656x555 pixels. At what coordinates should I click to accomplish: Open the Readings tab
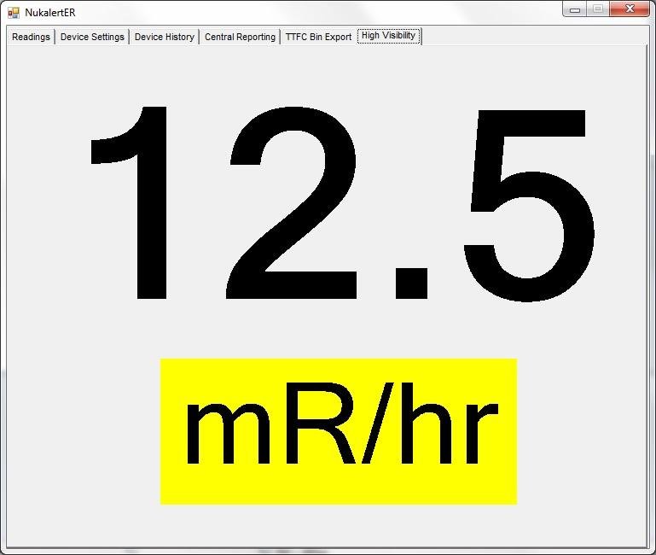tap(31, 37)
